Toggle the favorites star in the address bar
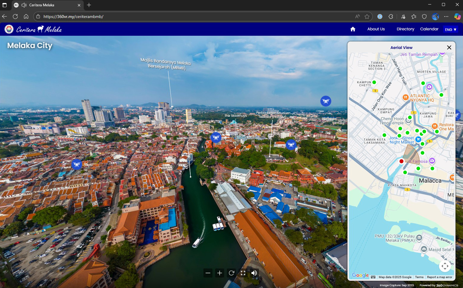 coord(367,17)
